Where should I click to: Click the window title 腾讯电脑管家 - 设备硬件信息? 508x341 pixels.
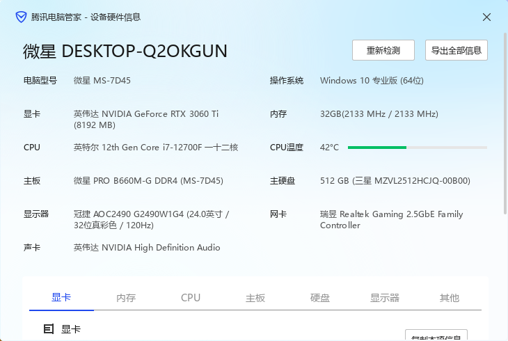86,17
